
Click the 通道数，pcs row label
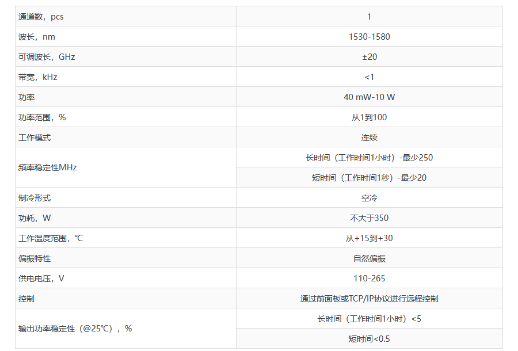click(41, 17)
